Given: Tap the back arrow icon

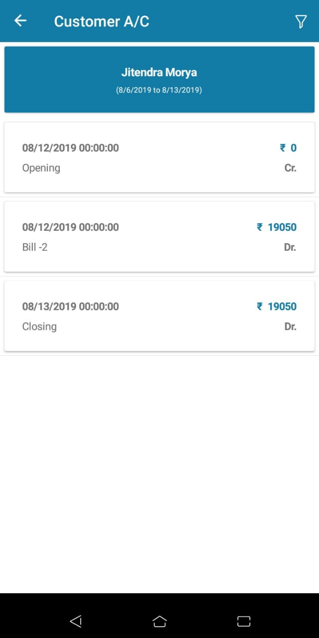Looking at the screenshot, I should click(x=20, y=21).
